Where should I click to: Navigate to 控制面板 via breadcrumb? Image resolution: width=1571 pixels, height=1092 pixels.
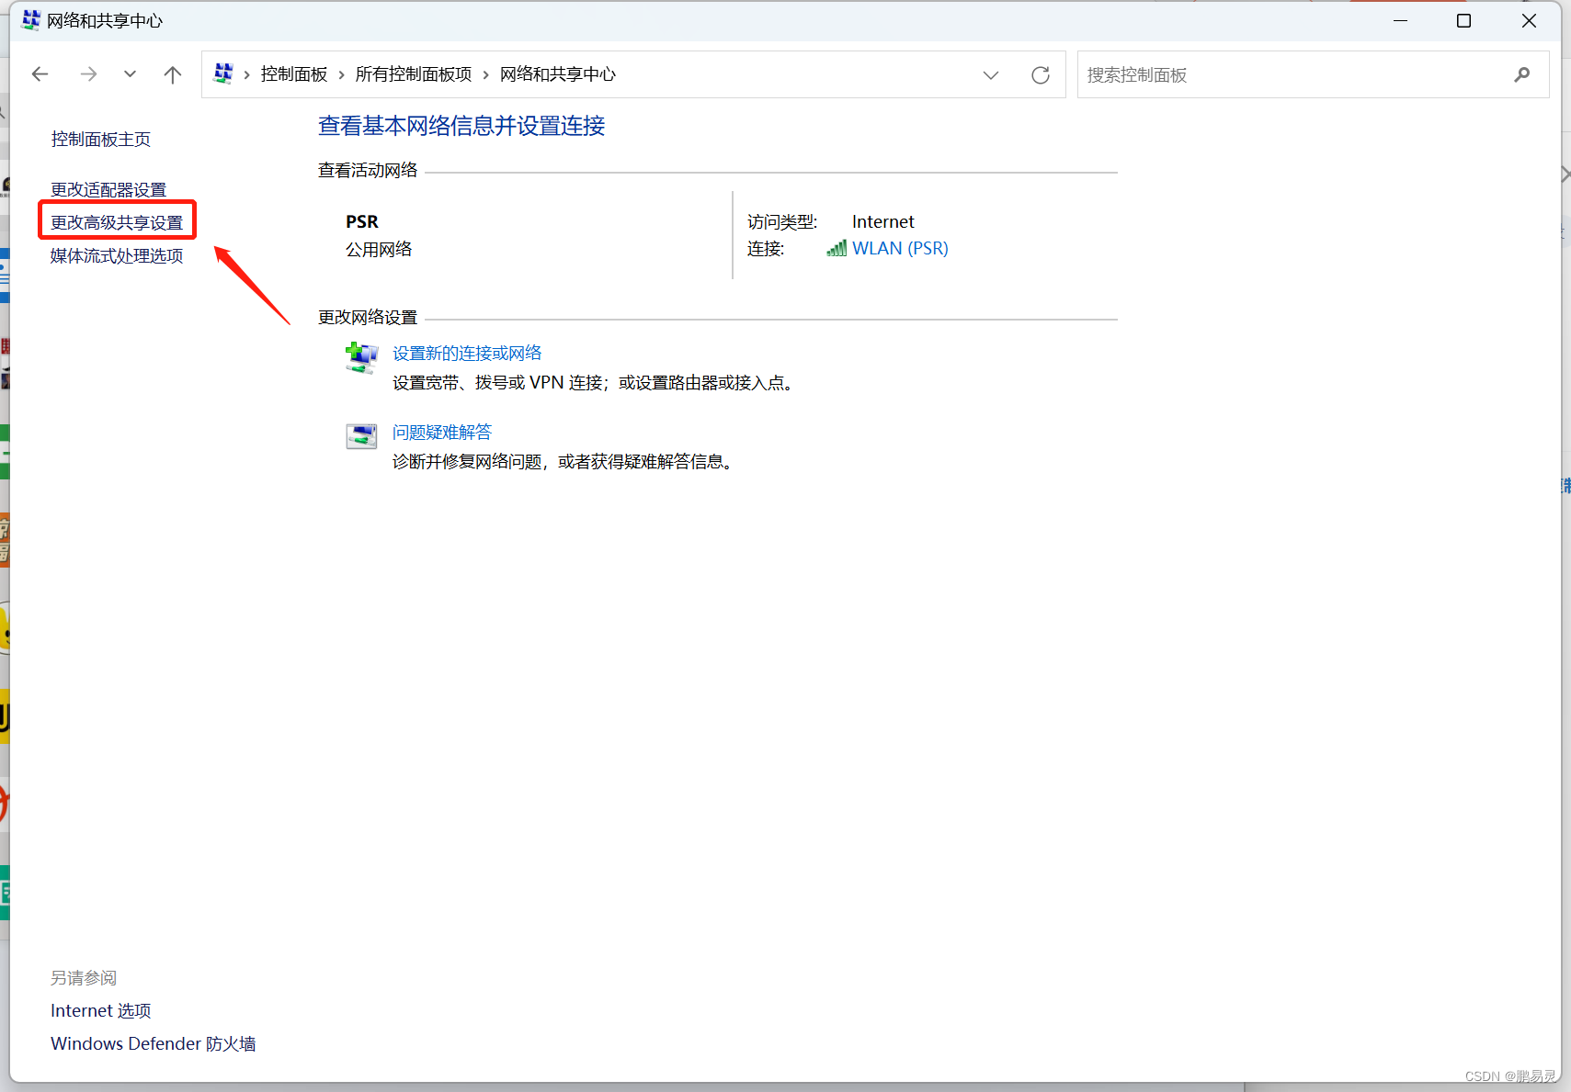(x=293, y=73)
